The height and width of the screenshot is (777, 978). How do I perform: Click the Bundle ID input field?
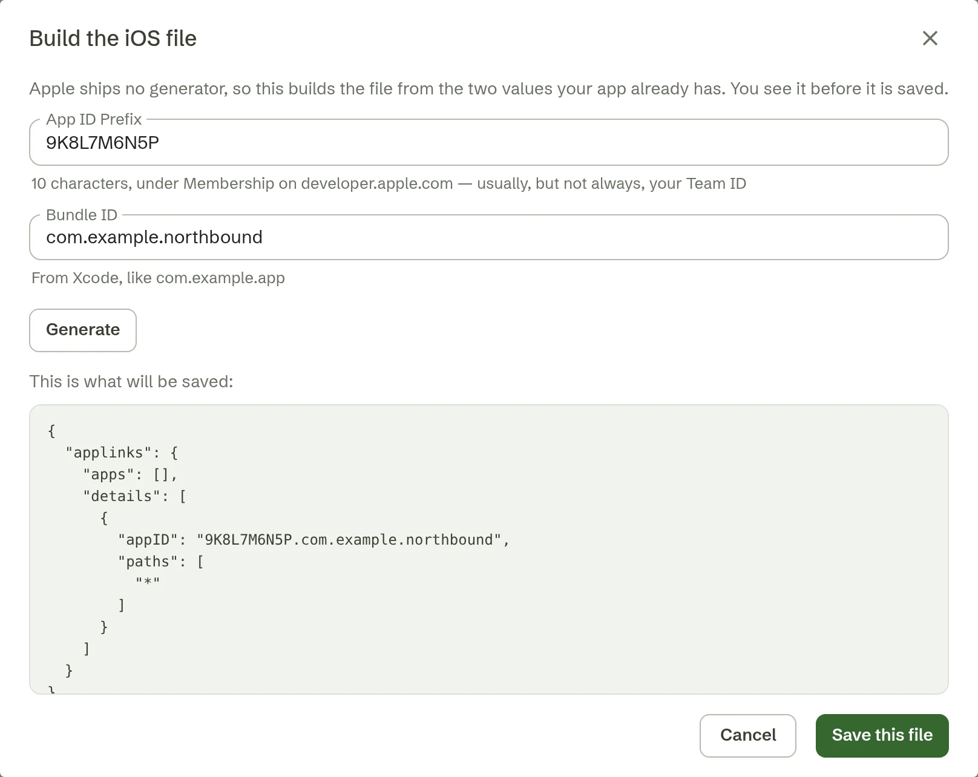488,237
